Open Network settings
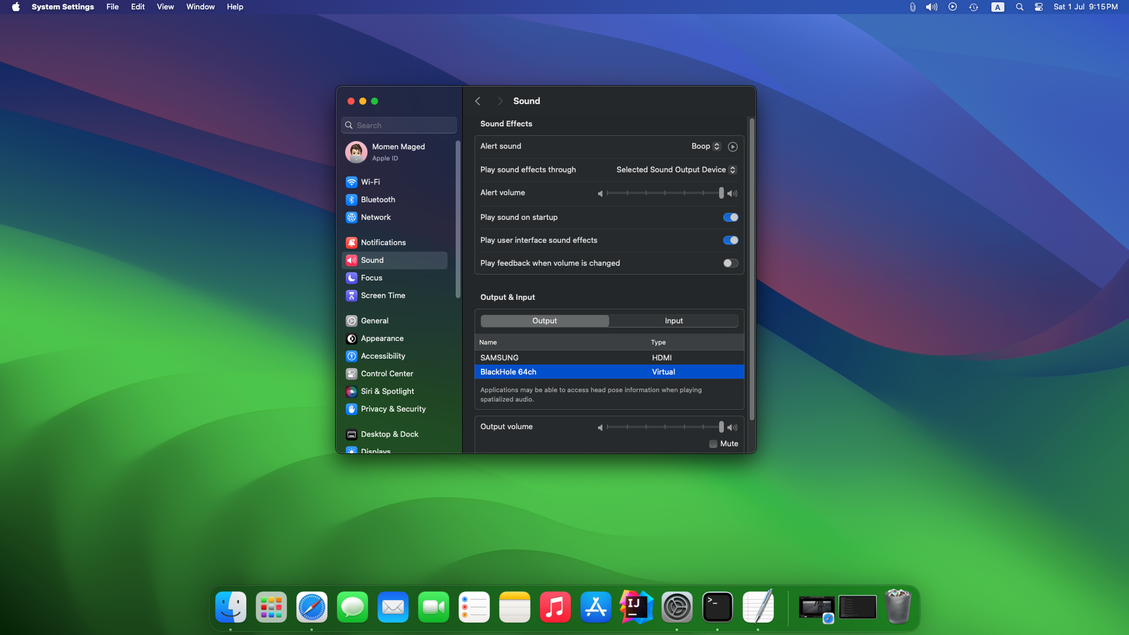The width and height of the screenshot is (1129, 635). [375, 217]
